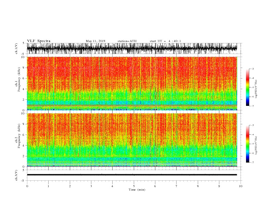Click the ch.1 PSD color bar

[247, 87]
